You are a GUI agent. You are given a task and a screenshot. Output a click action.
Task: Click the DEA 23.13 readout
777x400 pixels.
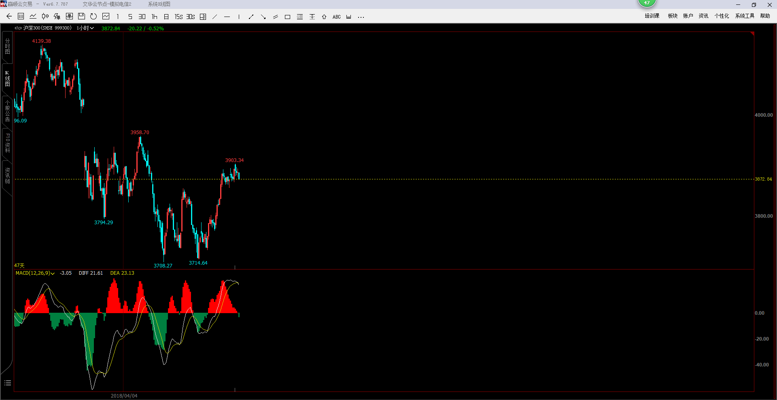122,273
